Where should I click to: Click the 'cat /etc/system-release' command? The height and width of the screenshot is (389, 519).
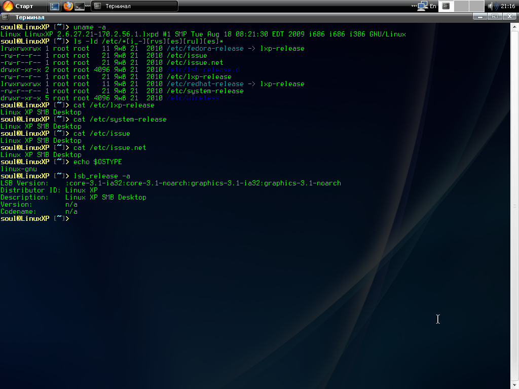[x=120, y=120]
